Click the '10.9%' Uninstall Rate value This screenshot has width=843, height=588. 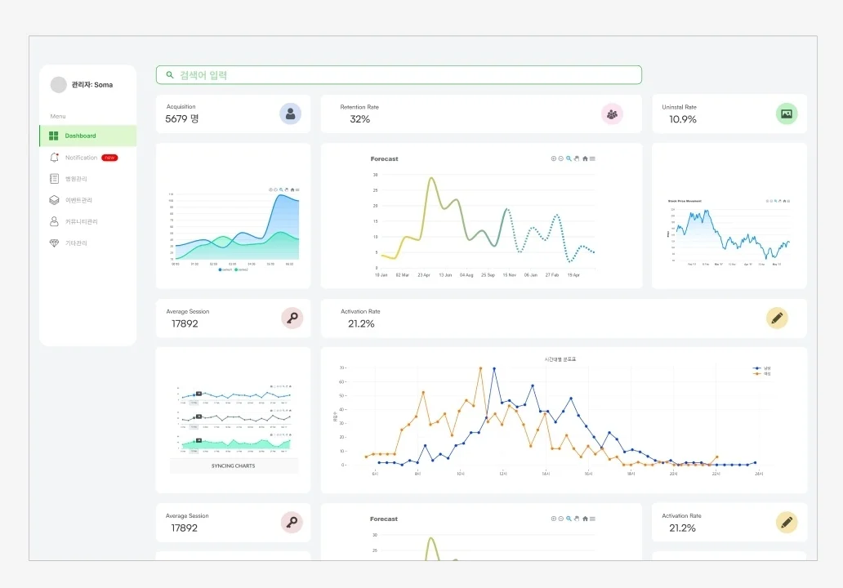(x=683, y=119)
